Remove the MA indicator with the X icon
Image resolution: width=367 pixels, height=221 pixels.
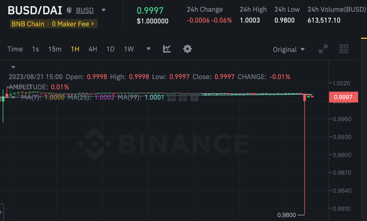194,97
